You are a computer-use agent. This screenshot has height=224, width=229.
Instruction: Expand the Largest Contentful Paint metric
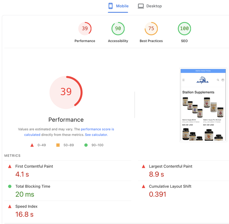[170, 166]
